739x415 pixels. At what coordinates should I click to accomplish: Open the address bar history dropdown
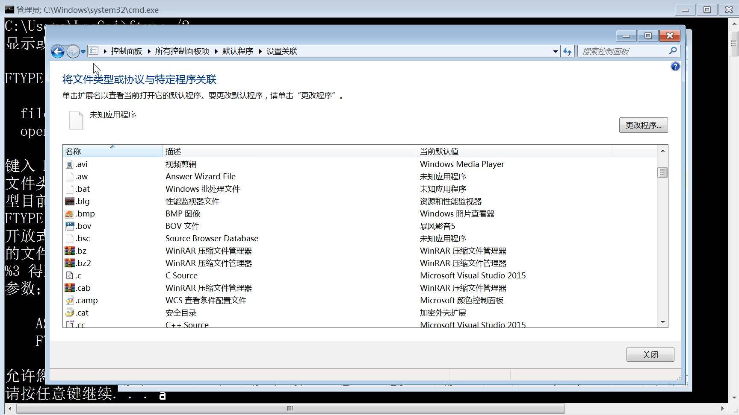pyautogui.click(x=556, y=52)
